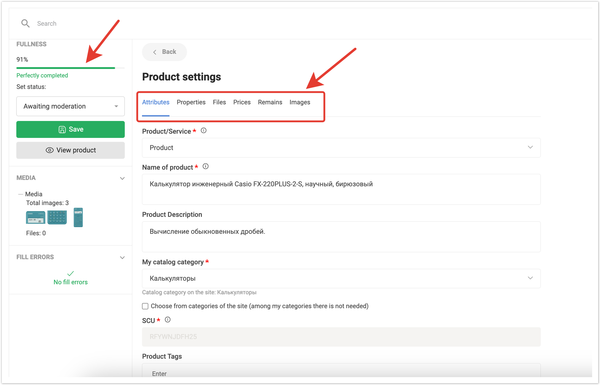
Task: Click info icon beside SCU label
Action: [168, 320]
